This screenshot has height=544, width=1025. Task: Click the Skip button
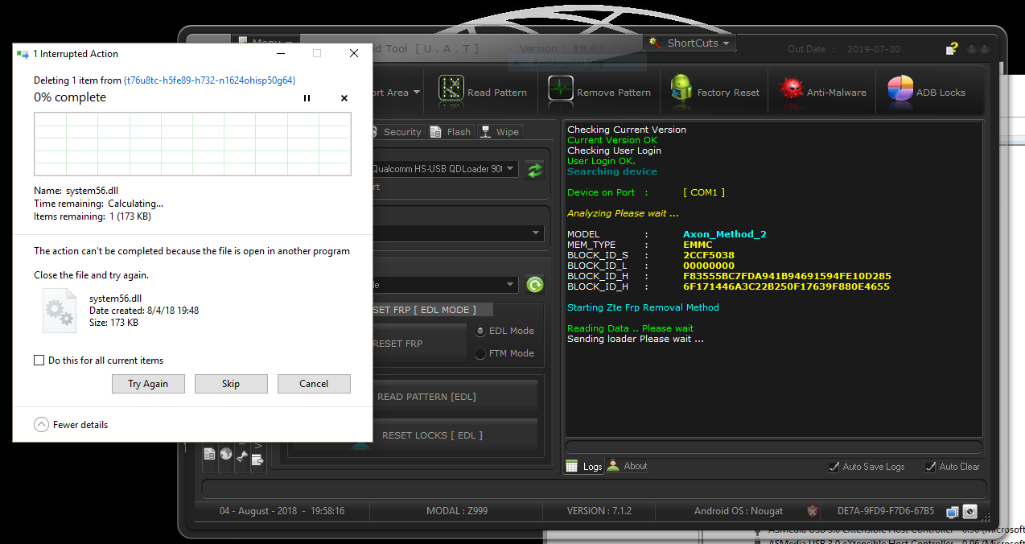click(231, 384)
